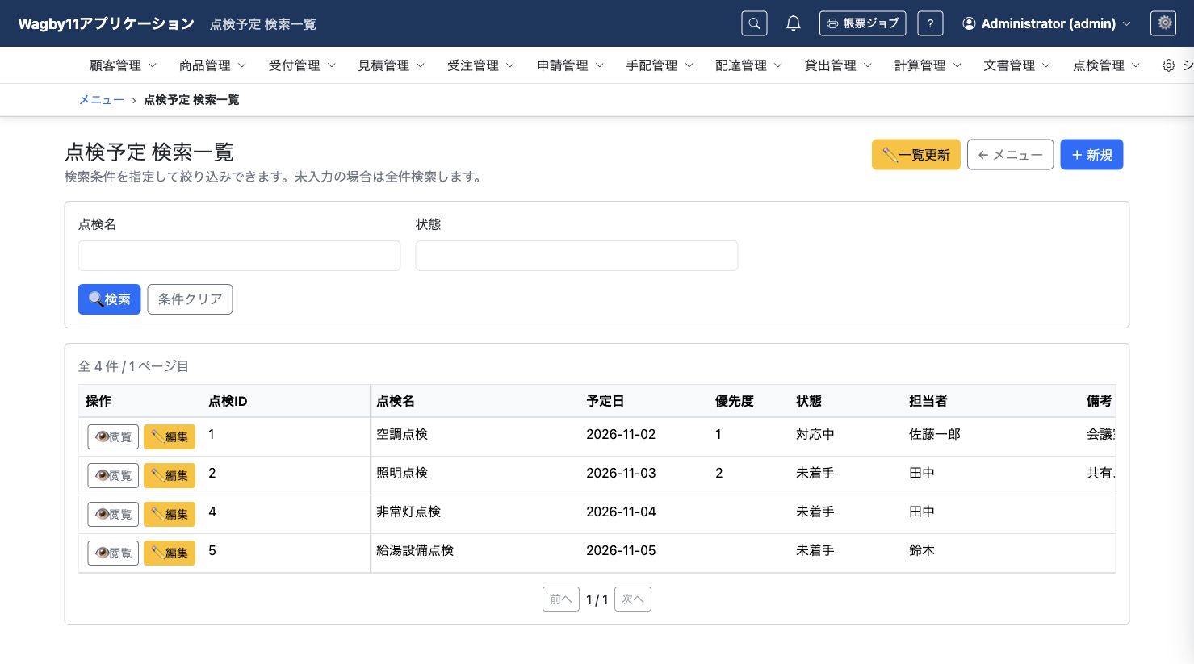Image resolution: width=1194 pixels, height=664 pixels.
Task: Open the search icon in header
Action: coord(754,23)
